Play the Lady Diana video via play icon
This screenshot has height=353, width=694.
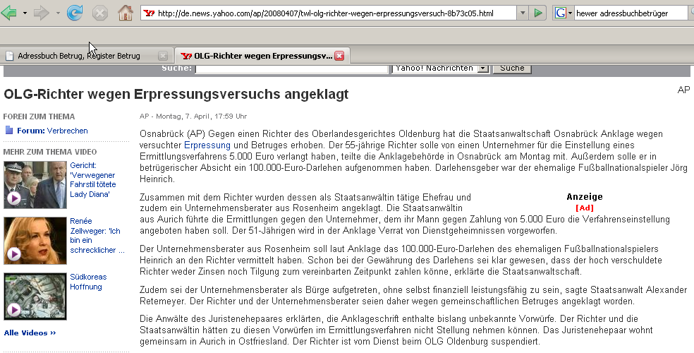click(x=13, y=198)
